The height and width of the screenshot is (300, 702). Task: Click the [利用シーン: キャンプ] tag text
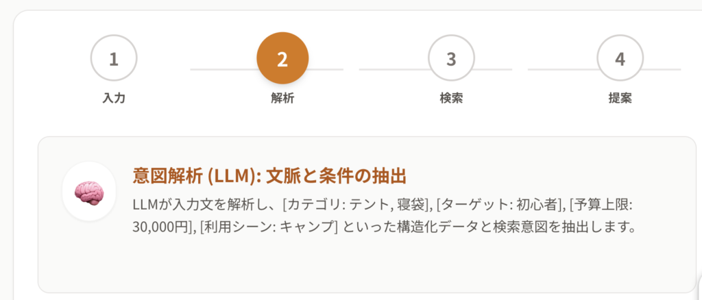(267, 227)
